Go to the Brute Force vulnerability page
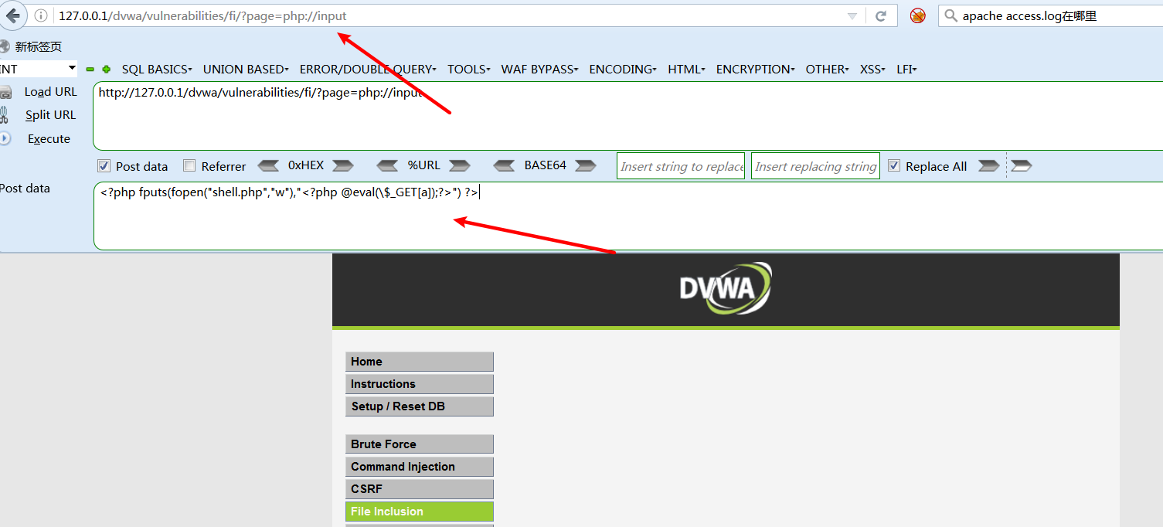The height and width of the screenshot is (527, 1163). [419, 444]
